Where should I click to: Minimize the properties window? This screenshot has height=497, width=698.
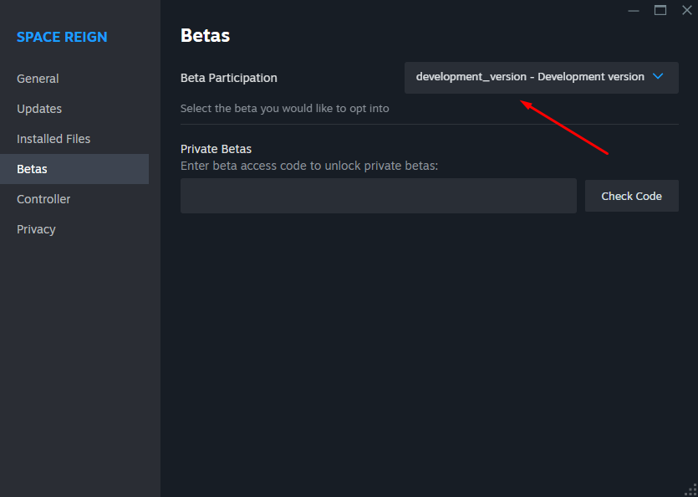(634, 10)
